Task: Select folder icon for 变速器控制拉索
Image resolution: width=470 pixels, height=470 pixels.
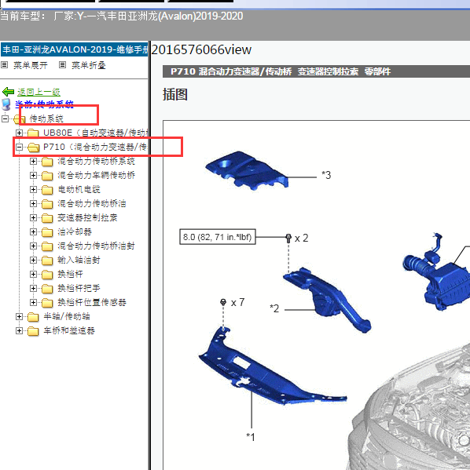Action: click(47, 218)
